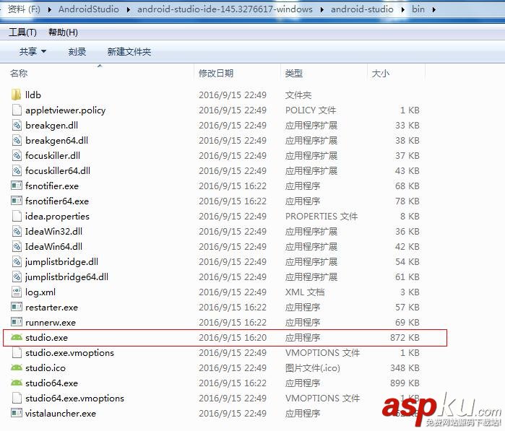Click 新建文件夹 button
Screen dimensions: 505x431
129,51
